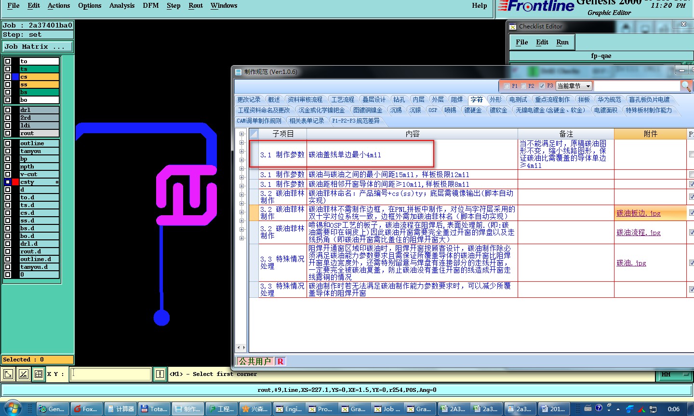Toggle checkbox for layer 'v-cut'
This screenshot has height=416, width=694.
tap(8, 174)
